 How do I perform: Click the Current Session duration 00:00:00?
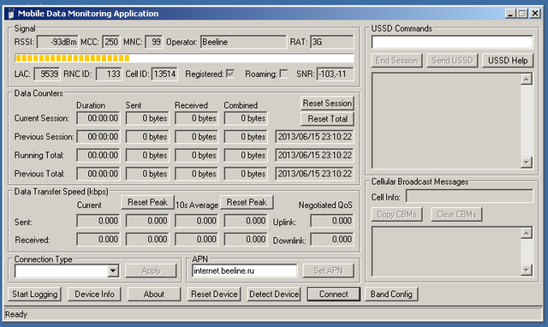(x=98, y=118)
